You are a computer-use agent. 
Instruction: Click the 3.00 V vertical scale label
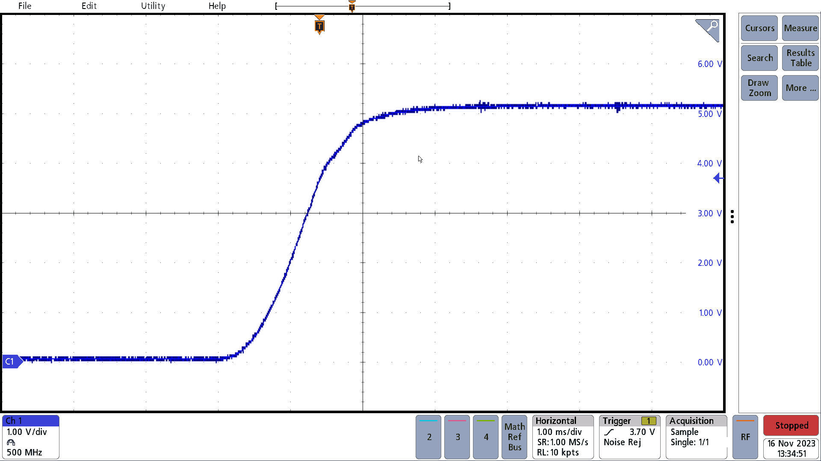click(709, 213)
